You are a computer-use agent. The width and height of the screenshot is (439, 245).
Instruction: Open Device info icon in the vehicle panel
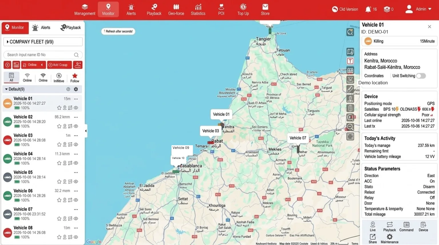(423, 226)
